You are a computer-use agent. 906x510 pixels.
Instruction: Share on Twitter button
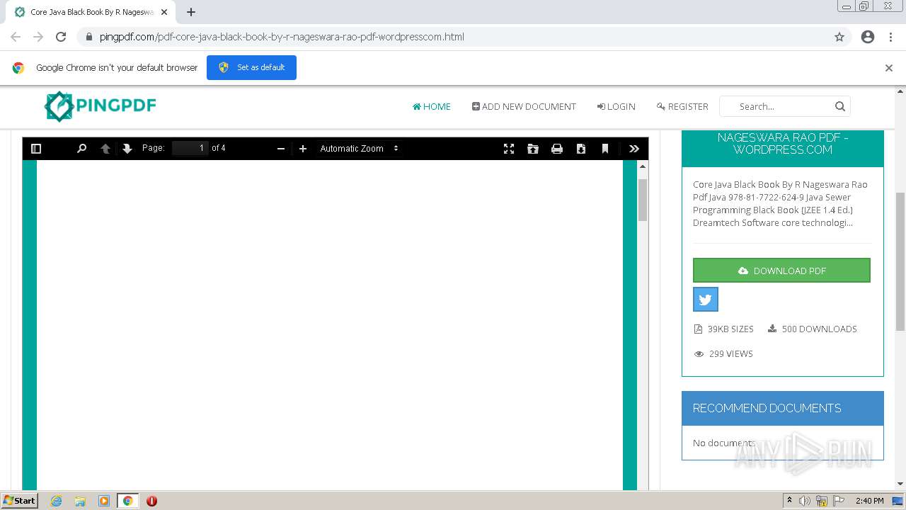pyautogui.click(x=706, y=300)
